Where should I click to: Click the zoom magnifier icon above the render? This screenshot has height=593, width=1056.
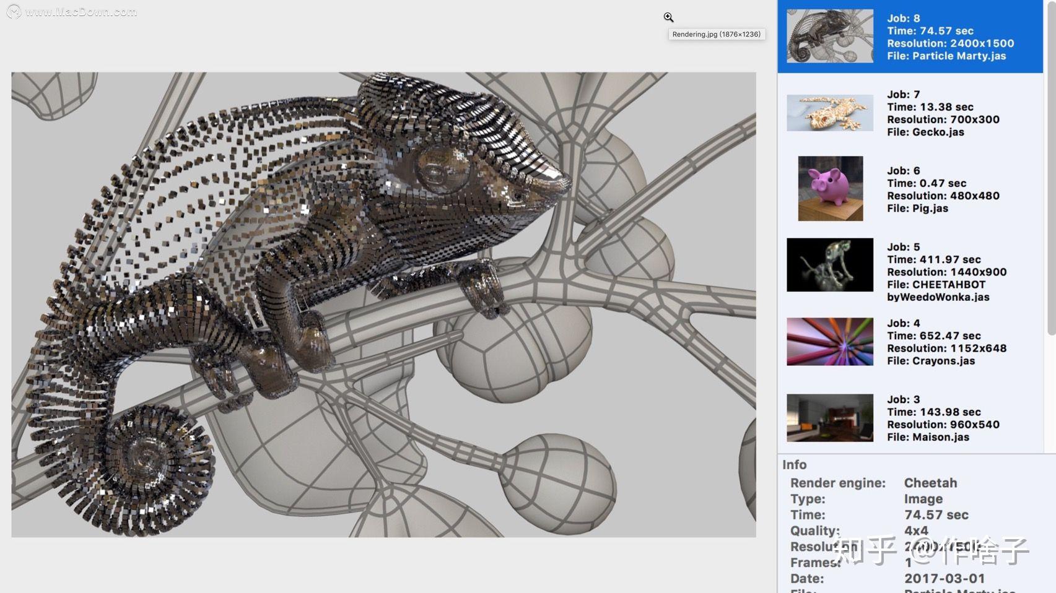[668, 17]
